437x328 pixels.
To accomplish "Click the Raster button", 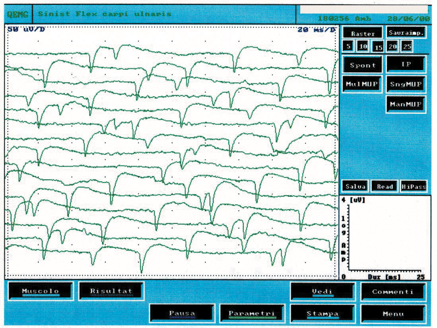I will pos(363,33).
